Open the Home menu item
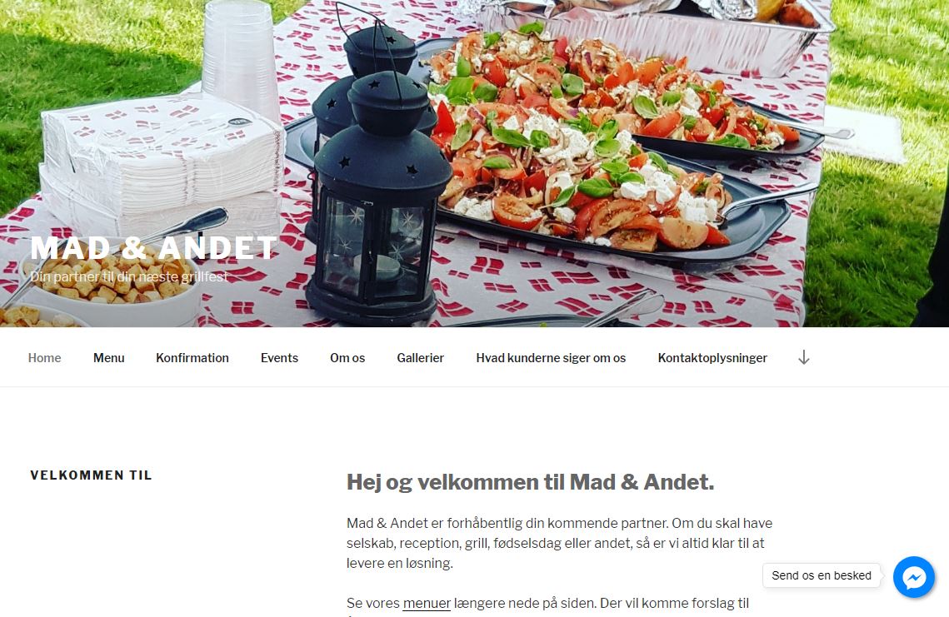Viewport: 949px width, 617px height. tap(44, 357)
